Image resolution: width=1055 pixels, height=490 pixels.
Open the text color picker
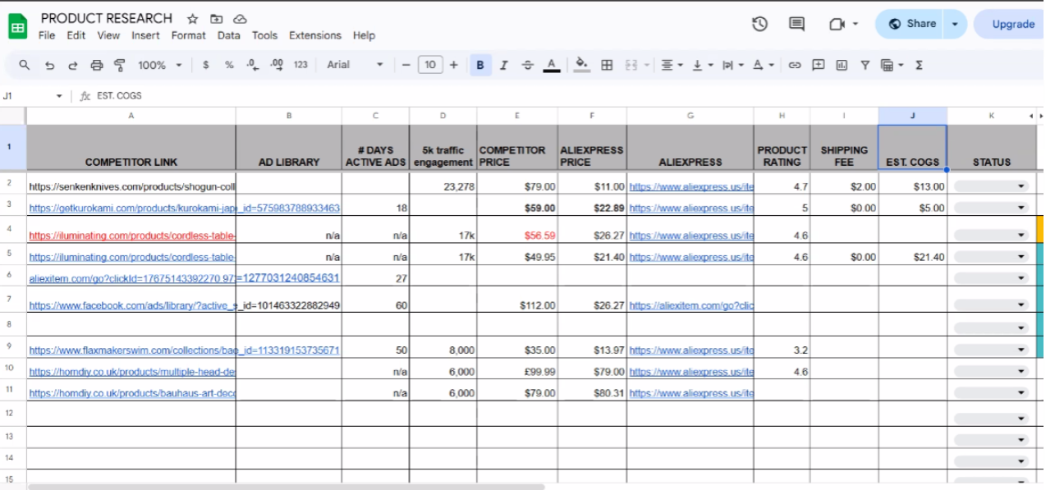[552, 65]
